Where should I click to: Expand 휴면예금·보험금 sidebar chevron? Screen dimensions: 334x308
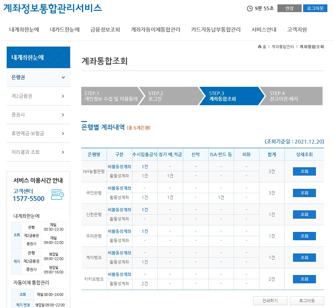[63, 133]
